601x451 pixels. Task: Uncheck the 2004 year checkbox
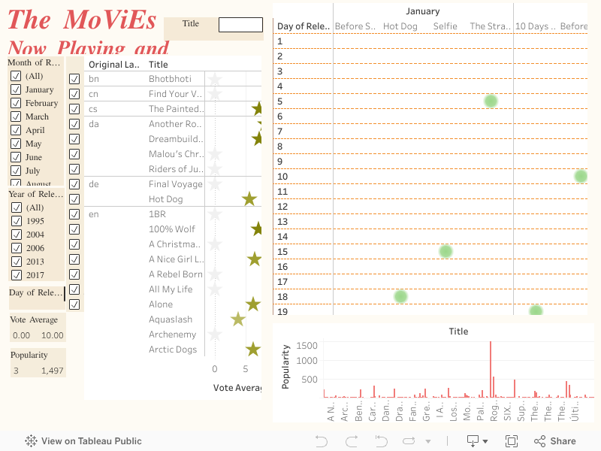click(17, 235)
